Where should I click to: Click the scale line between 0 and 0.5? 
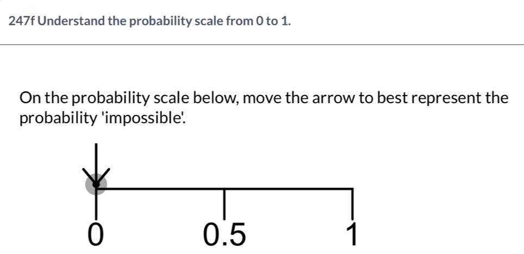(160, 188)
